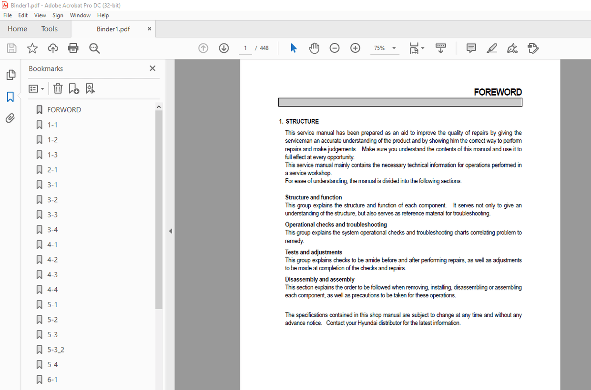Open the bookmark options dropdown menu

[37, 88]
